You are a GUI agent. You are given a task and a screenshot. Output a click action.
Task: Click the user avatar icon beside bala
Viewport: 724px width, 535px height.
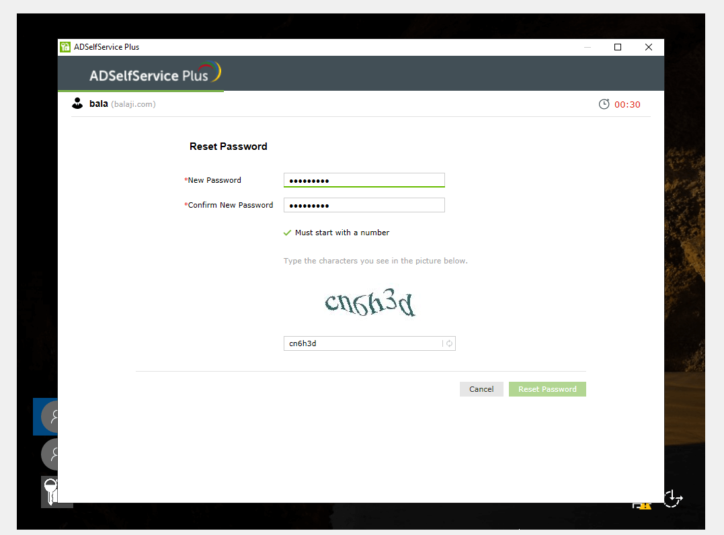click(77, 104)
